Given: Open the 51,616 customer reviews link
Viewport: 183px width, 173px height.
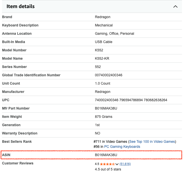Looking at the screenshot, I should (125, 164).
